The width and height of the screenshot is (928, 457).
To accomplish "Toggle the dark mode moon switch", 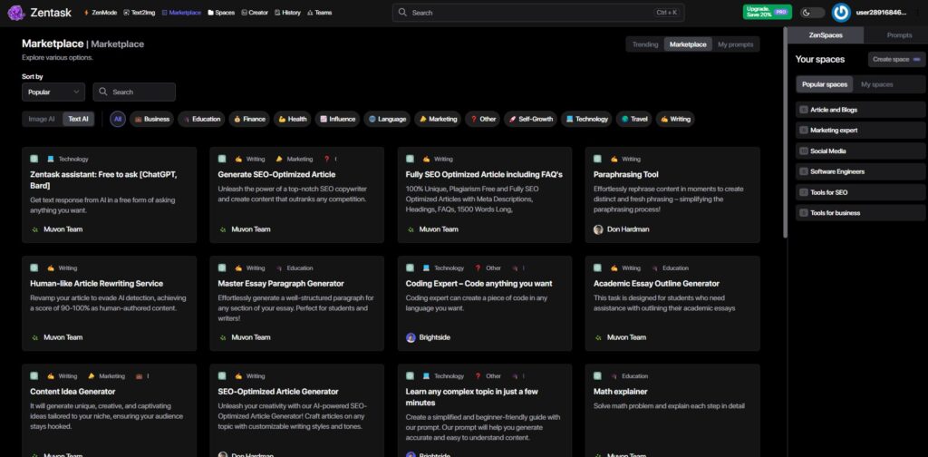I will [812, 13].
